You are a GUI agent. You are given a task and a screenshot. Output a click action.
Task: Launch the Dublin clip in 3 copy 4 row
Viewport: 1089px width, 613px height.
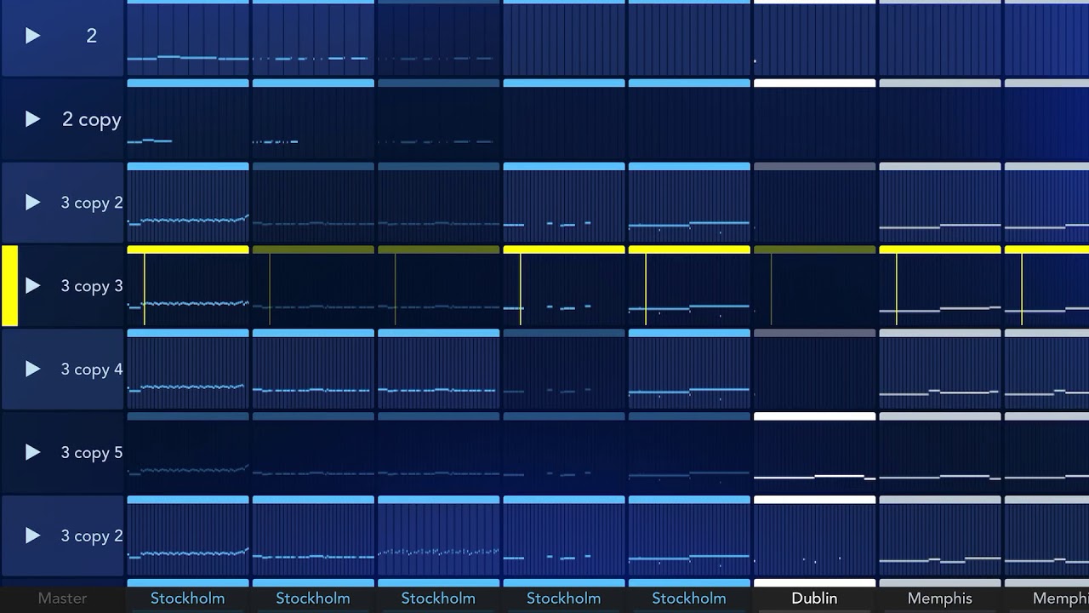tap(814, 370)
